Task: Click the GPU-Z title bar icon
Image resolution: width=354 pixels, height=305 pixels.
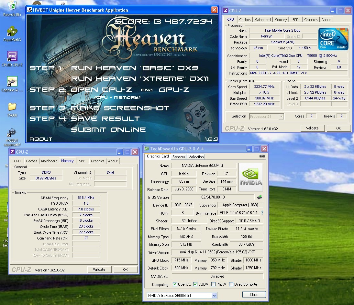Action: [147, 149]
